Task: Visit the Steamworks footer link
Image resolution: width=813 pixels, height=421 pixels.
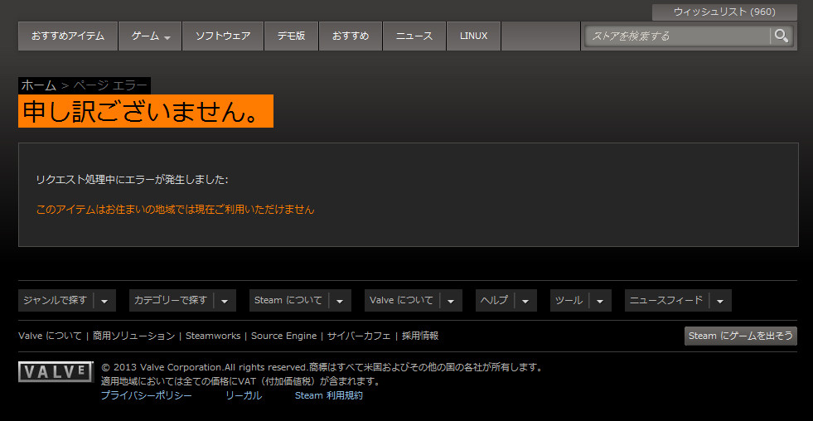Action: click(213, 336)
